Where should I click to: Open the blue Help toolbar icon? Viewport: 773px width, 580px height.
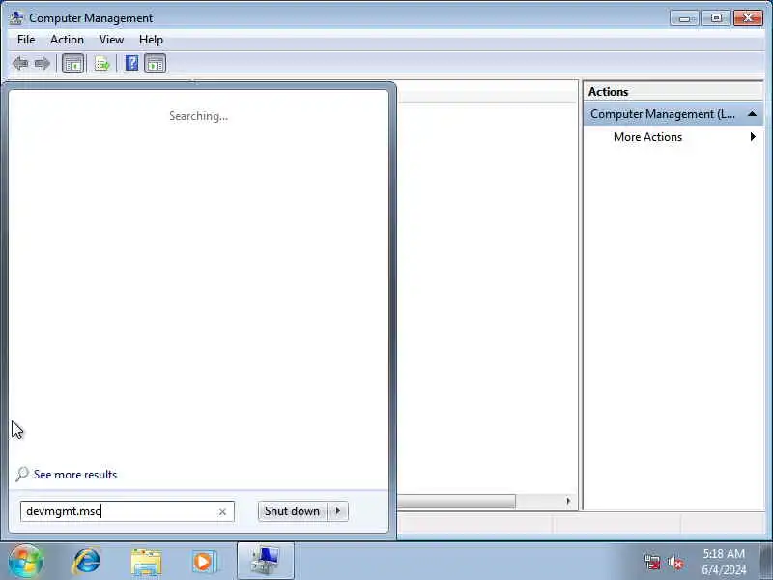pyautogui.click(x=131, y=63)
